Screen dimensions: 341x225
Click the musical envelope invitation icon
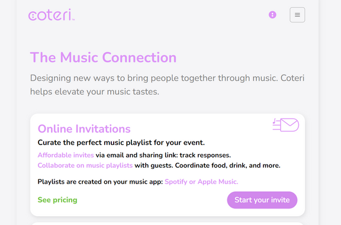(286, 125)
